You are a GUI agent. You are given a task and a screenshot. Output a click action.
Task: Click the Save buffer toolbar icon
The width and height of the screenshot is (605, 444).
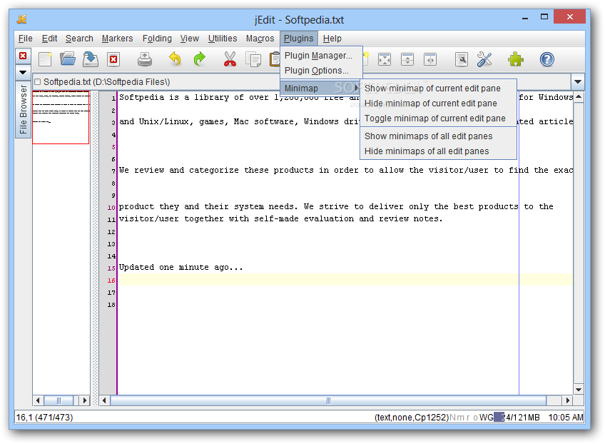[91, 59]
